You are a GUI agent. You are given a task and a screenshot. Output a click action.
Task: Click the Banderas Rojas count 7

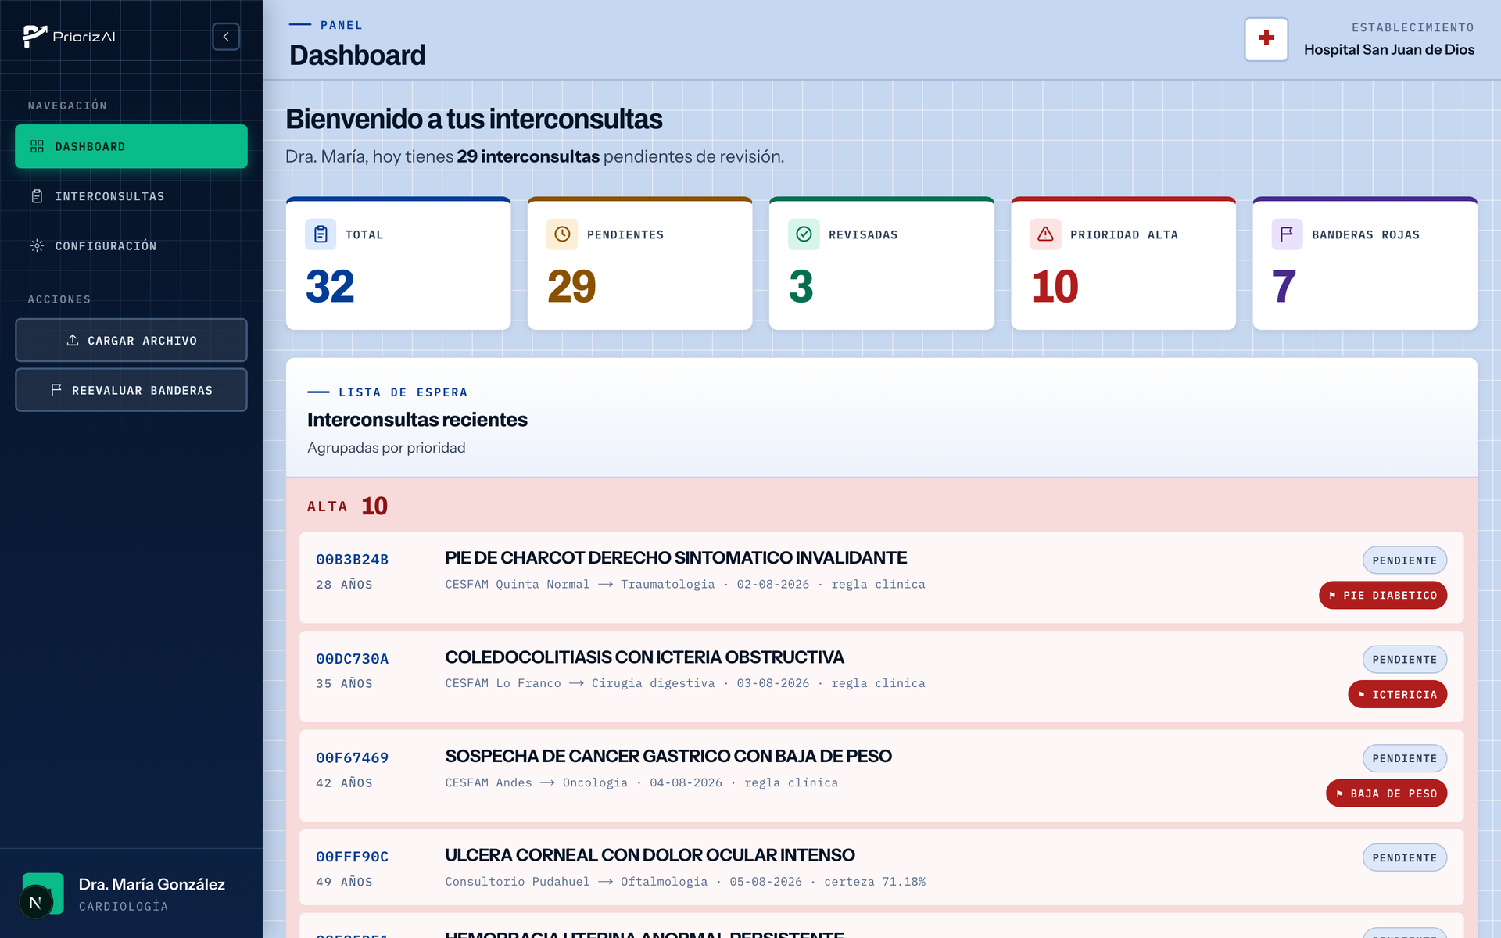point(1284,286)
